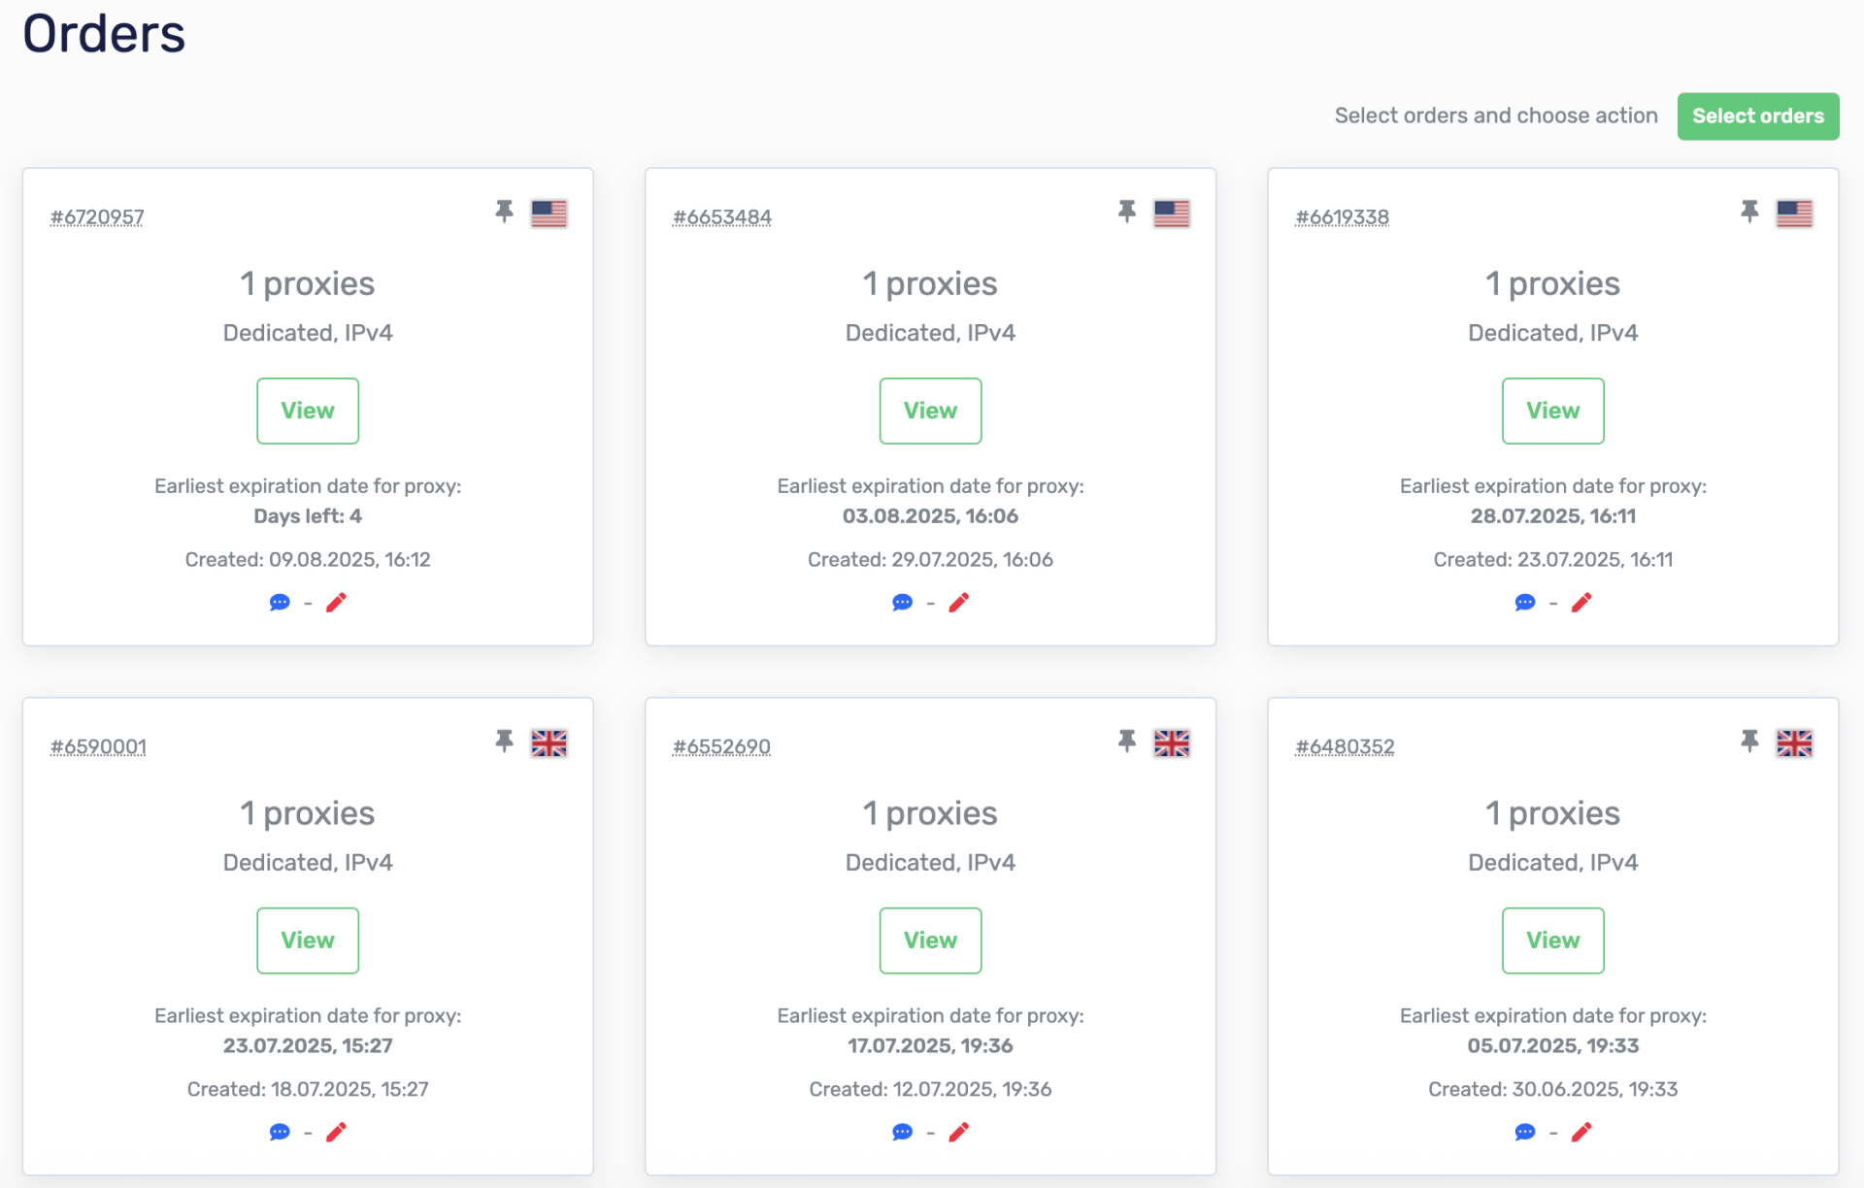
Task: Click 'Created: 29.07.2025, 16:06' text
Action: click(x=930, y=560)
